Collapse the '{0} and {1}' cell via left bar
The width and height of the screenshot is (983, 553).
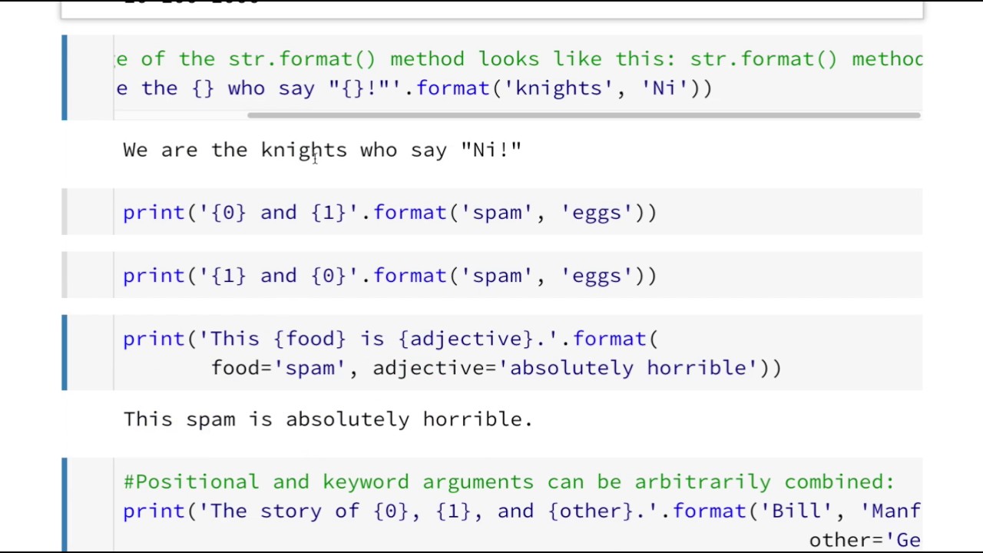tap(65, 212)
